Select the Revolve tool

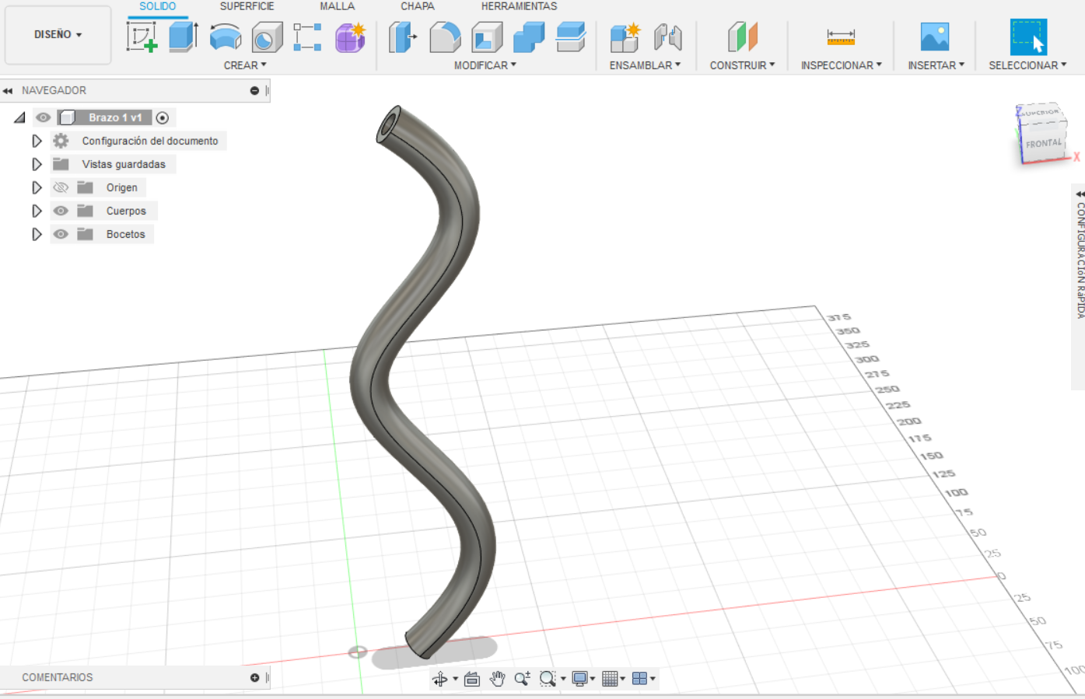[225, 36]
